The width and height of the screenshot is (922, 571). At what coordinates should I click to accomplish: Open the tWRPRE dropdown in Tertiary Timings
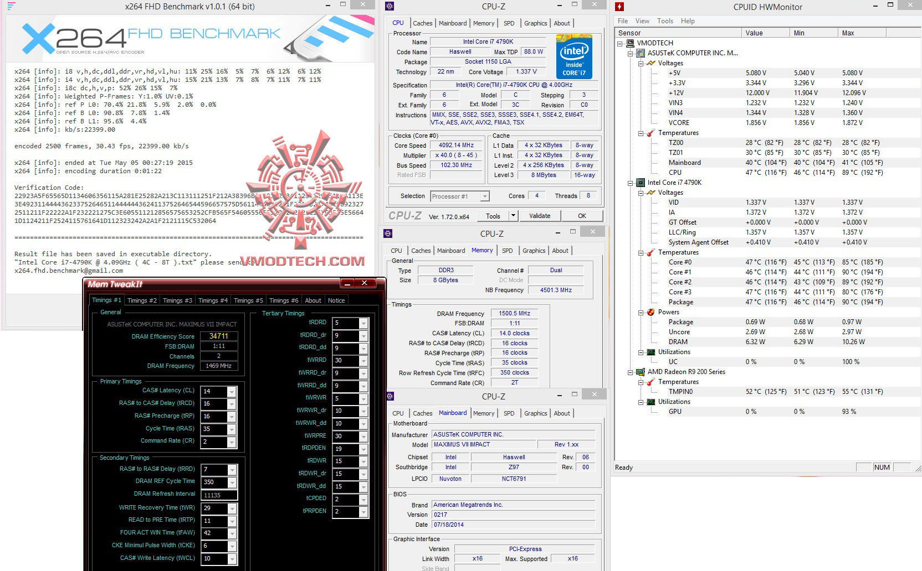[363, 437]
